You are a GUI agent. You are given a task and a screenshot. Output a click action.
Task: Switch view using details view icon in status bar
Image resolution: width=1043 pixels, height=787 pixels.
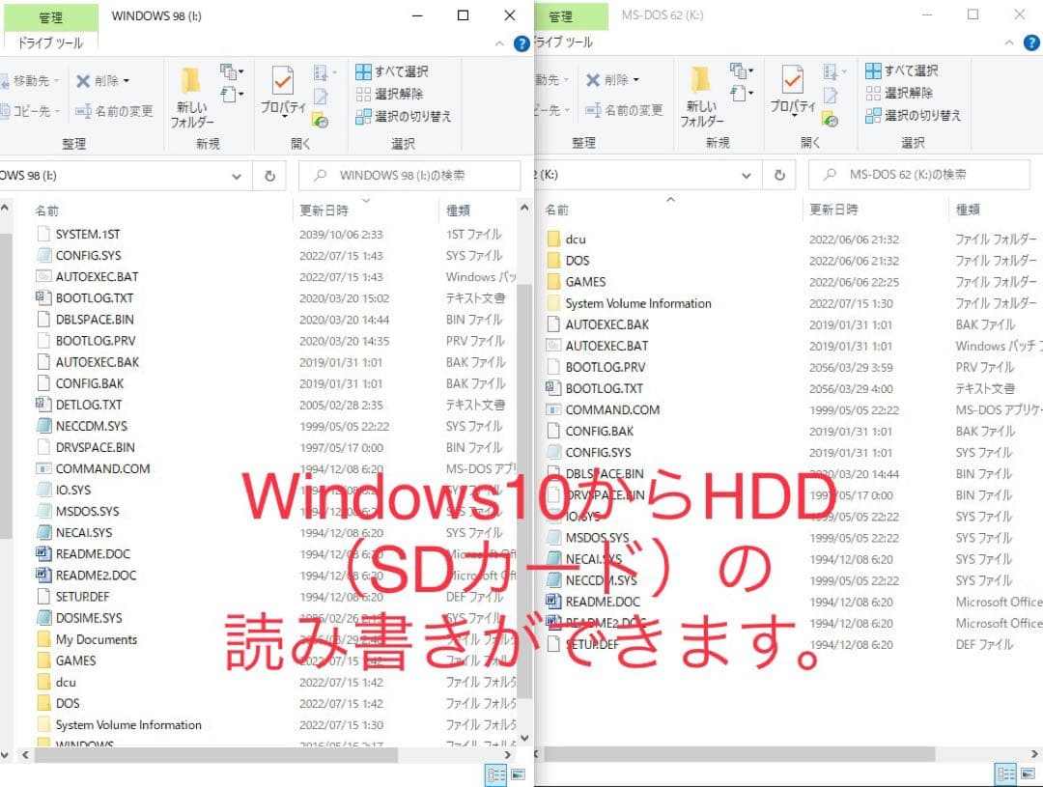pos(495,774)
